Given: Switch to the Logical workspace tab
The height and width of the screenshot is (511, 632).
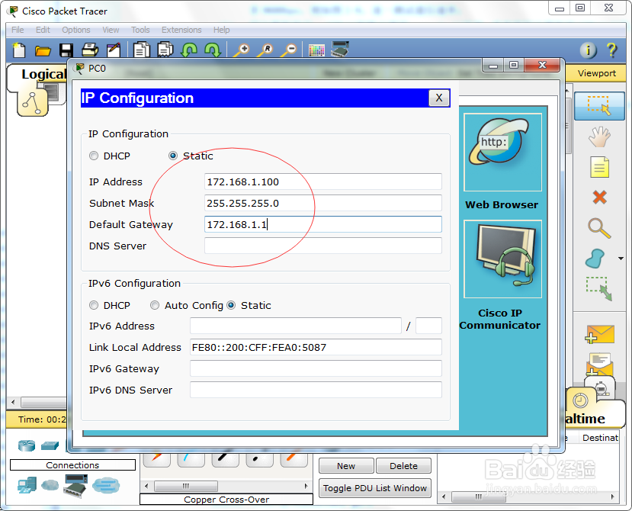Looking at the screenshot, I should [x=43, y=74].
